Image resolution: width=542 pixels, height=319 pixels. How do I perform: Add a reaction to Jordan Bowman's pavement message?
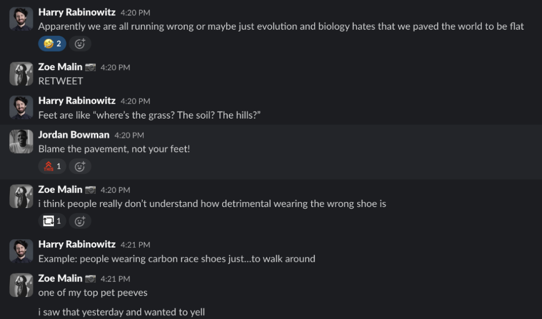coord(80,167)
